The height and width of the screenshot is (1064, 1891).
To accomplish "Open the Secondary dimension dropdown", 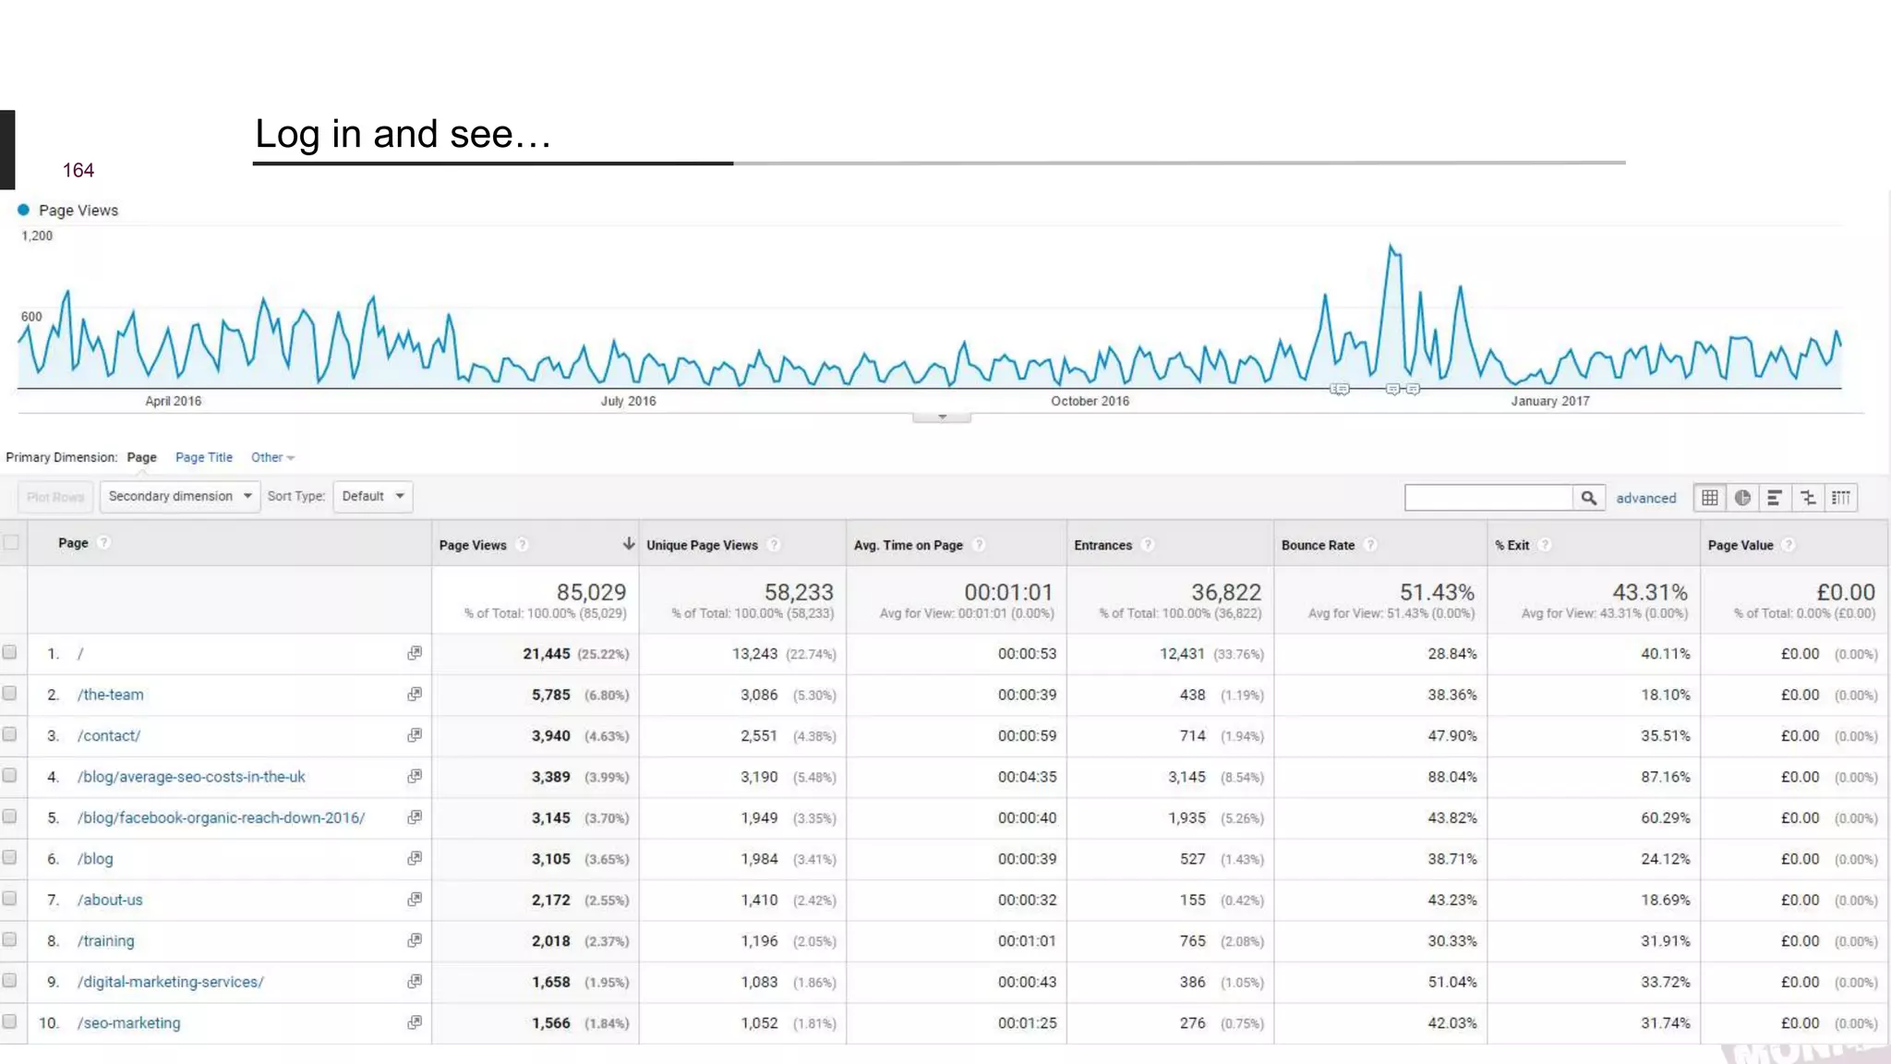I will [180, 496].
